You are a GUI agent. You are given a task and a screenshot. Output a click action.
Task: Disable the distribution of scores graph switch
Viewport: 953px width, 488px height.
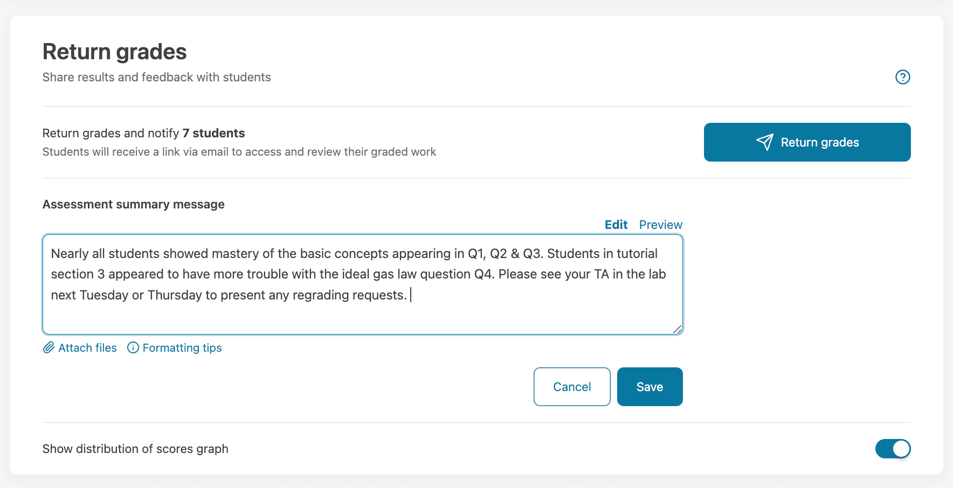(893, 449)
